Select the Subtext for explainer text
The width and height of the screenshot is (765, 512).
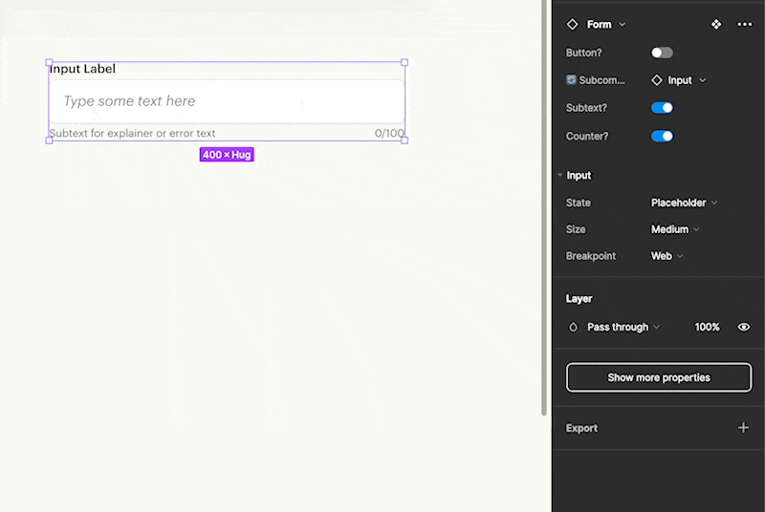pos(132,133)
